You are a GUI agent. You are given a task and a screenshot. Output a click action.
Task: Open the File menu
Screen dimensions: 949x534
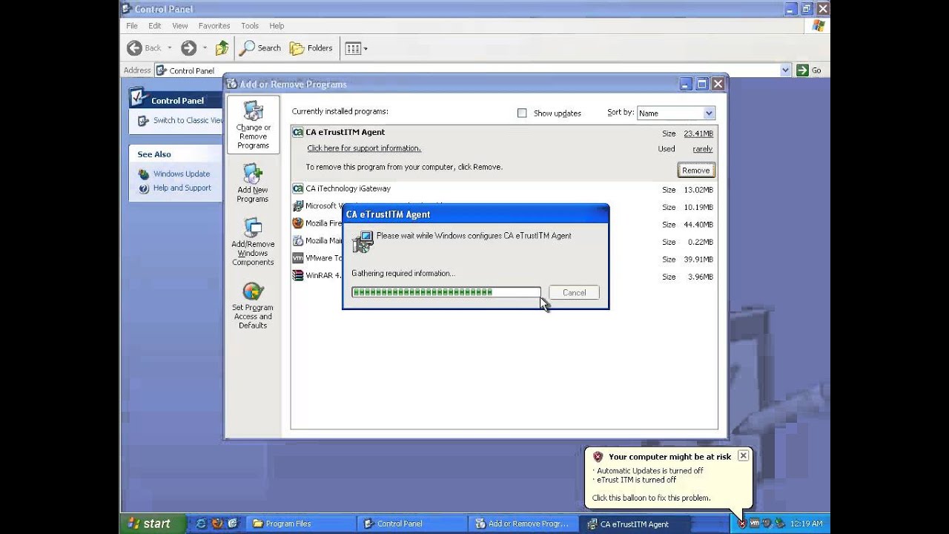click(132, 26)
